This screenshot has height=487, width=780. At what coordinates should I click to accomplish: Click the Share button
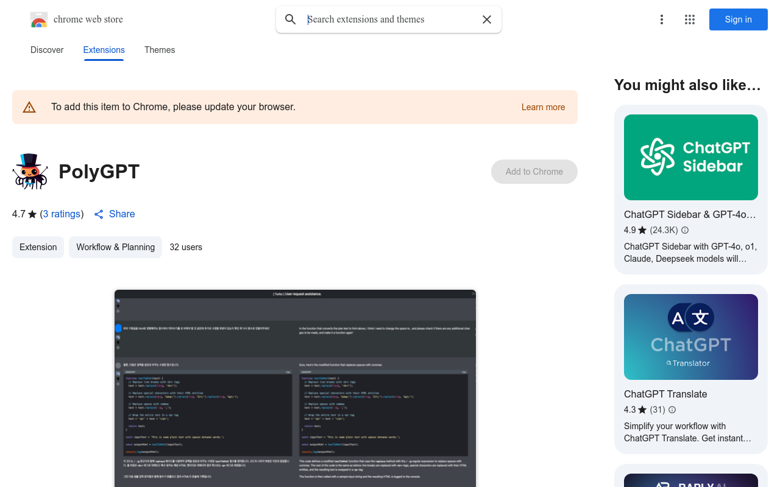(115, 214)
